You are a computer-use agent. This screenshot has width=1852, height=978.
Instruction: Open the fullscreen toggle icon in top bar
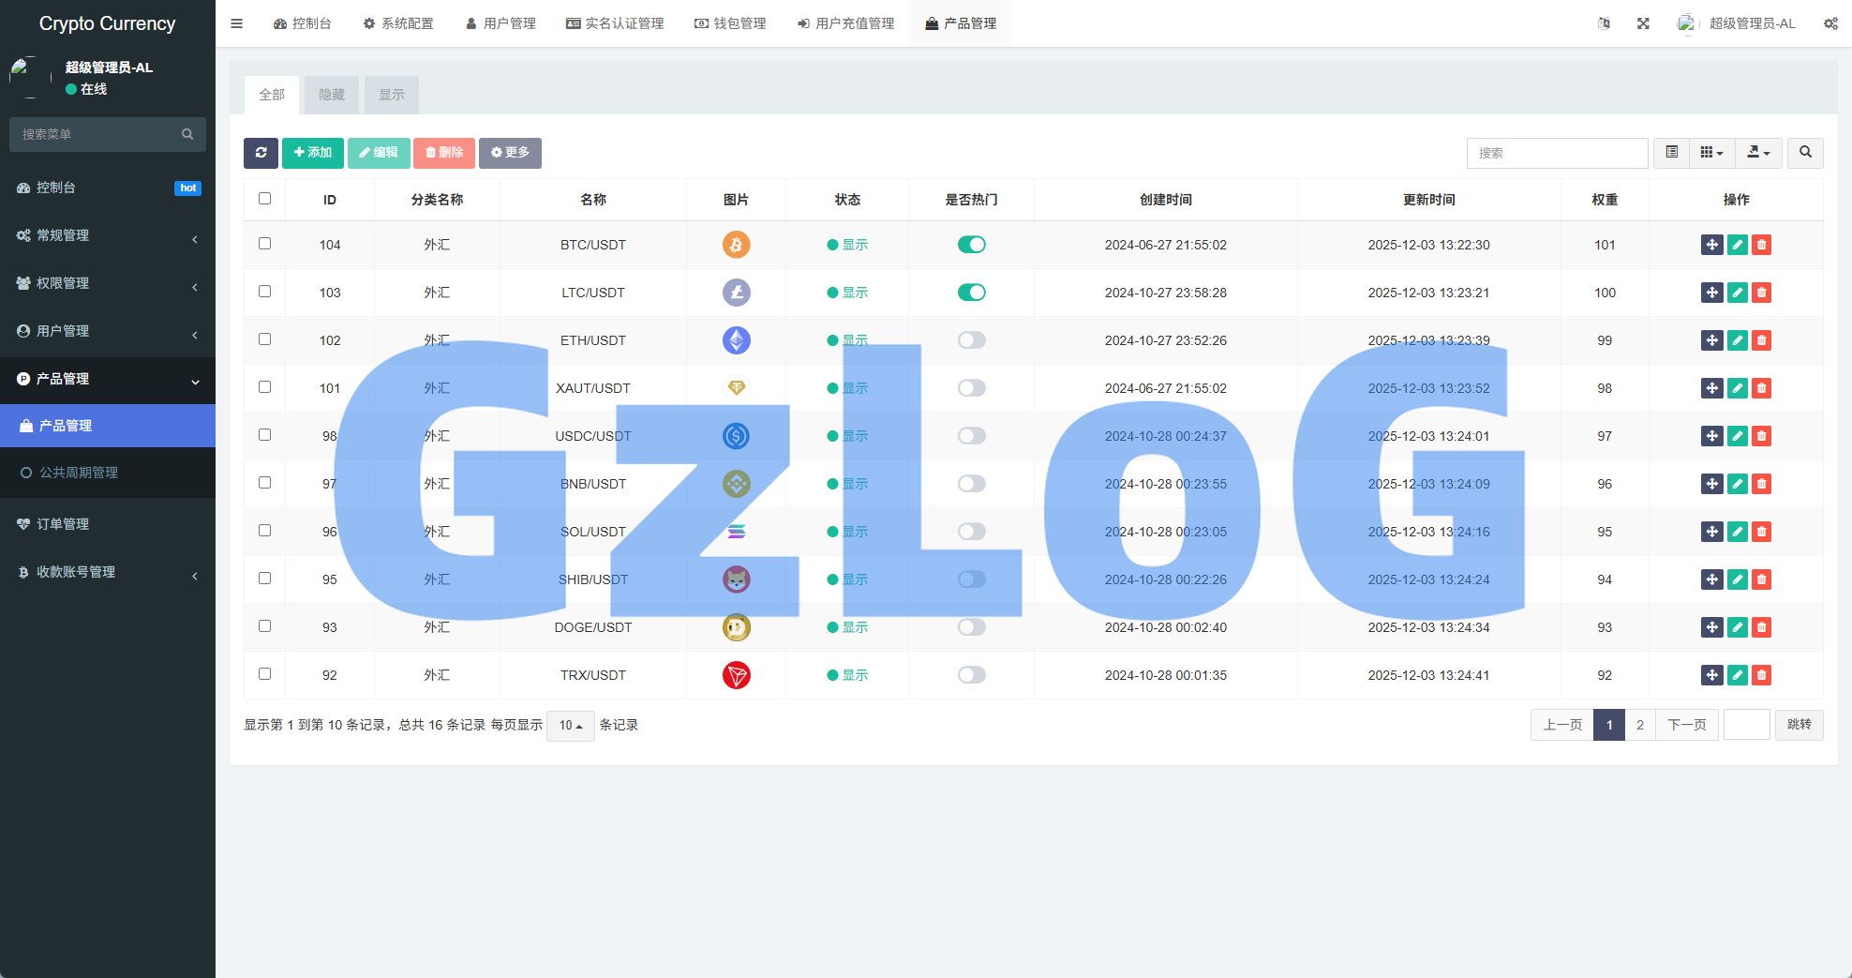pos(1643,23)
